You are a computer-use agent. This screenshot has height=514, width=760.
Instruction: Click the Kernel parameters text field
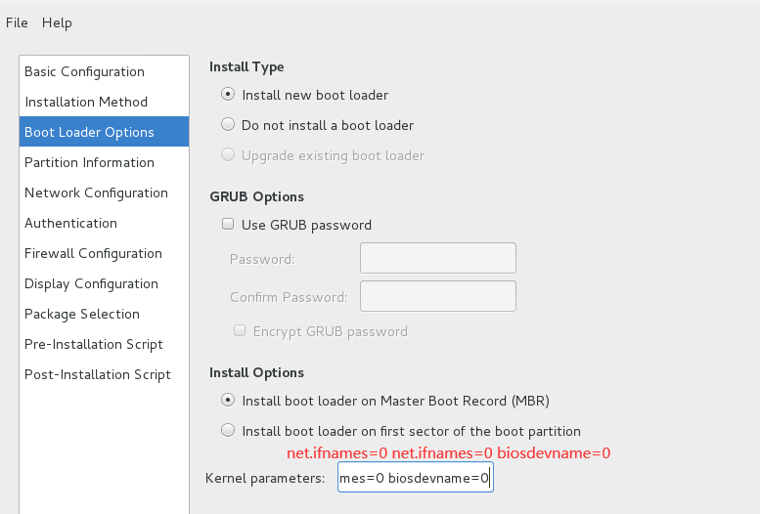coord(415,479)
